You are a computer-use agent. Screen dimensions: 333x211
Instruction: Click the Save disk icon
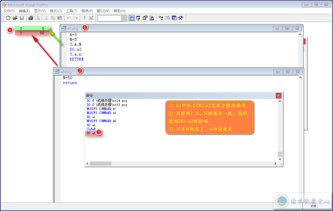pyautogui.click(x=22, y=18)
